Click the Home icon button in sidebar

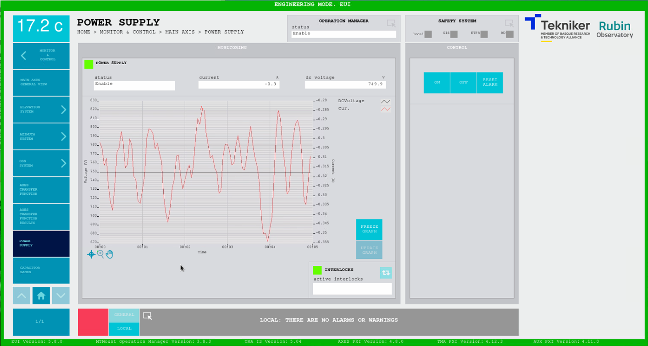pyautogui.click(x=41, y=296)
